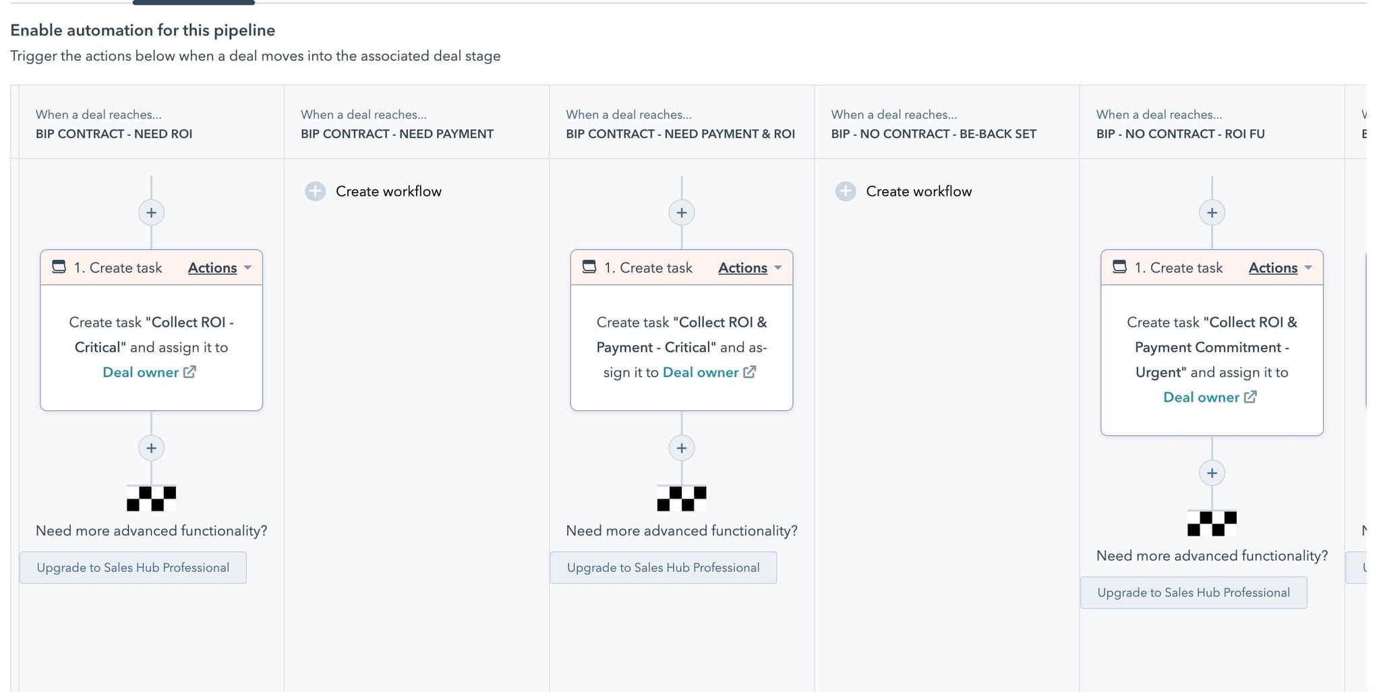Click plus icon below NEED ROI create task card
Image resolution: width=1381 pixels, height=692 pixels.
[x=151, y=448]
